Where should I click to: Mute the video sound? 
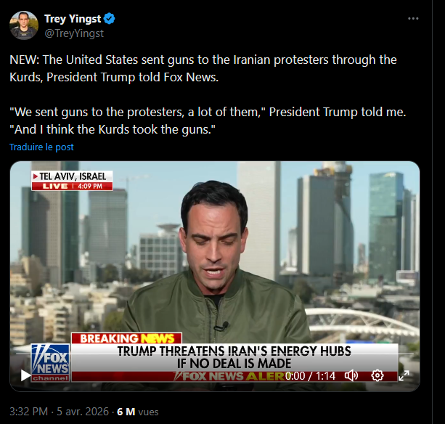pyautogui.click(x=351, y=375)
